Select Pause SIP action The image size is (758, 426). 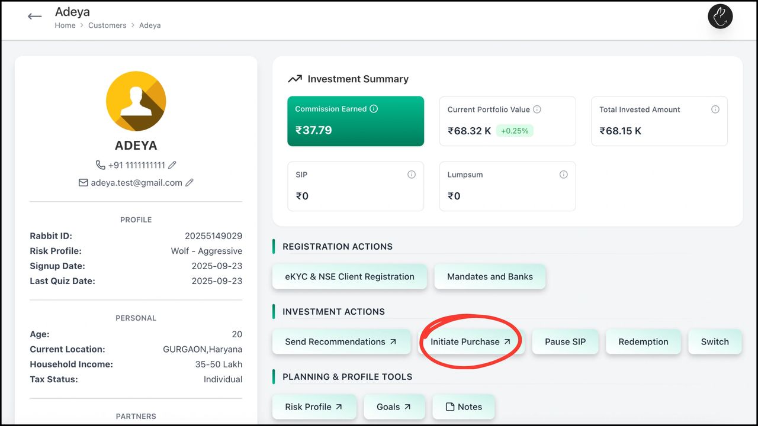coord(566,341)
